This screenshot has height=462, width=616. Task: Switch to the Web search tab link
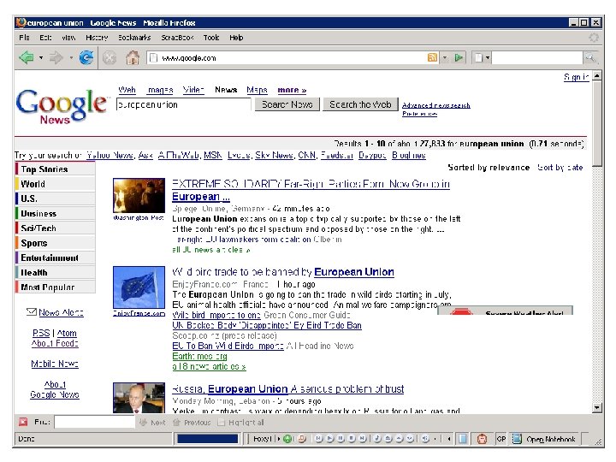[127, 90]
